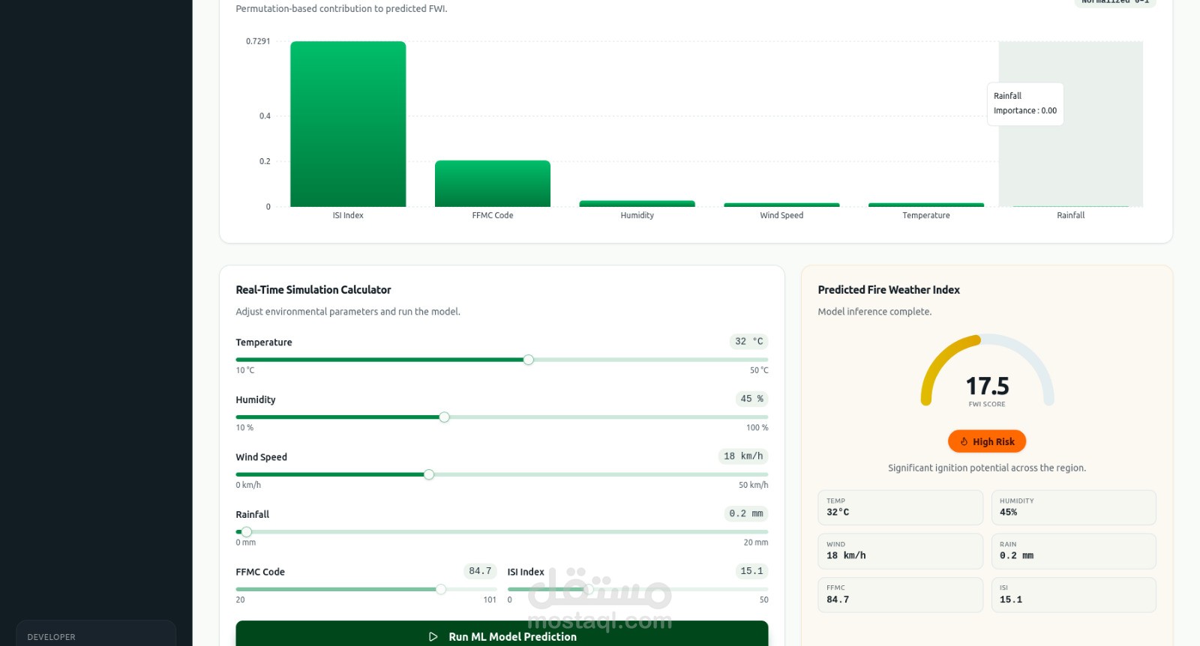Click the Rainfall slider handle
The height and width of the screenshot is (646, 1200).
click(x=246, y=532)
